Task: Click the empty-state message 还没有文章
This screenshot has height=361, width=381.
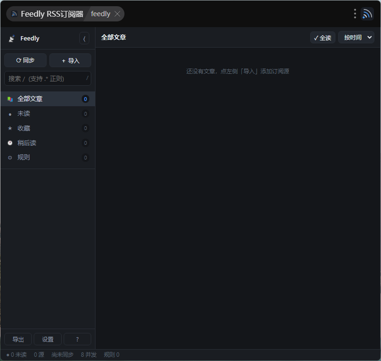Action: click(238, 71)
